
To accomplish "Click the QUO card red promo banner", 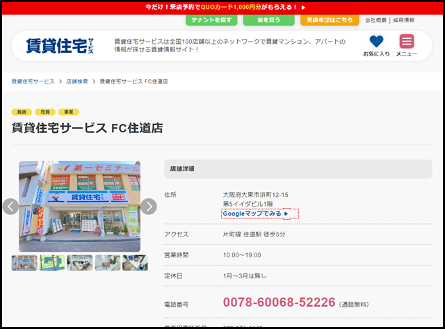I will click(x=222, y=8).
